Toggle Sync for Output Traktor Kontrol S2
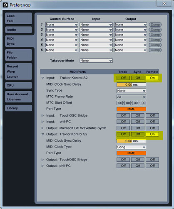The image size is (174, 209). tap(138, 134)
